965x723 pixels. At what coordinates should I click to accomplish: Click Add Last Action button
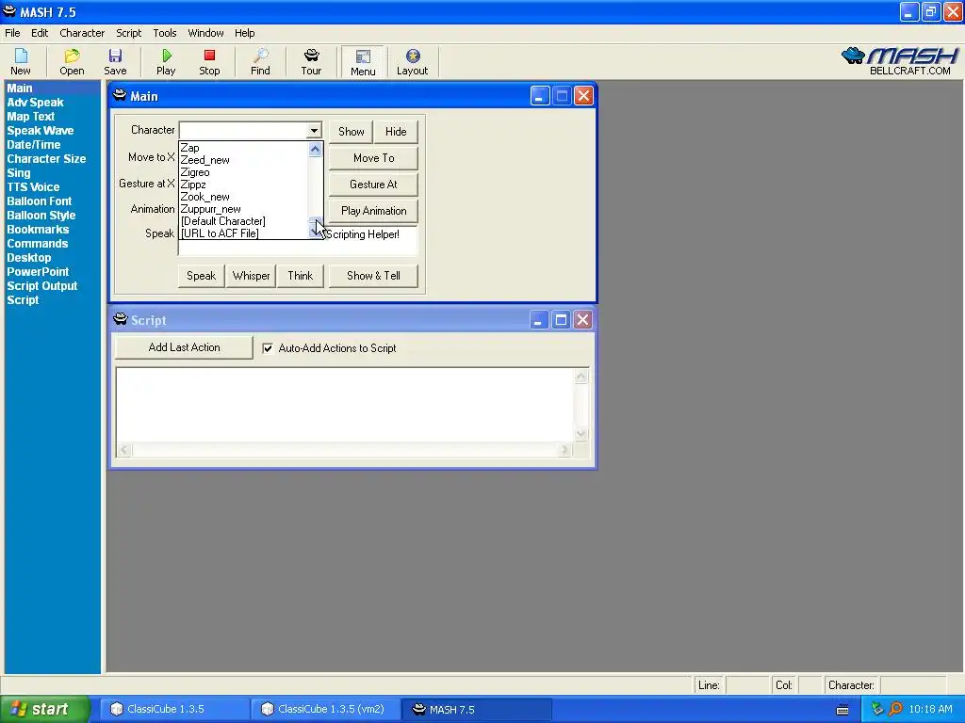[x=184, y=347]
